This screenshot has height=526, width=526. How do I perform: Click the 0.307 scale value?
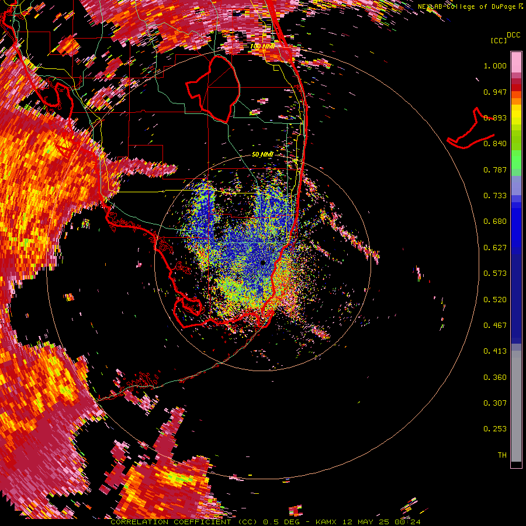(x=495, y=403)
